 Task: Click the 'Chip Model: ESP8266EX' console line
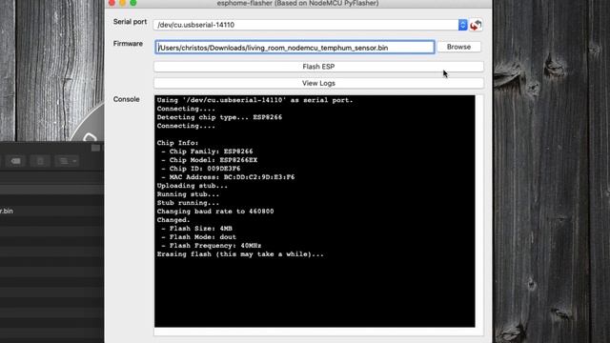coord(213,160)
